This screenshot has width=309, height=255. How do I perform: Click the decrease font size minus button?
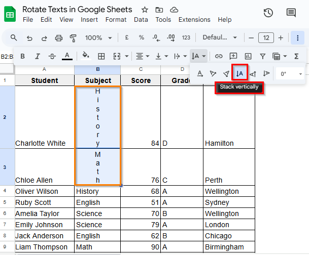click(x=250, y=38)
